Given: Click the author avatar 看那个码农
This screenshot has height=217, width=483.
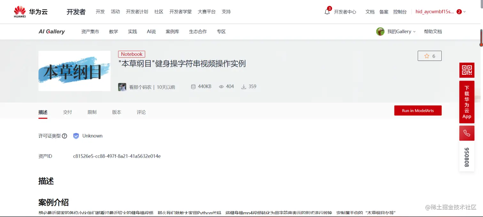Looking at the screenshot, I should coord(122,87).
